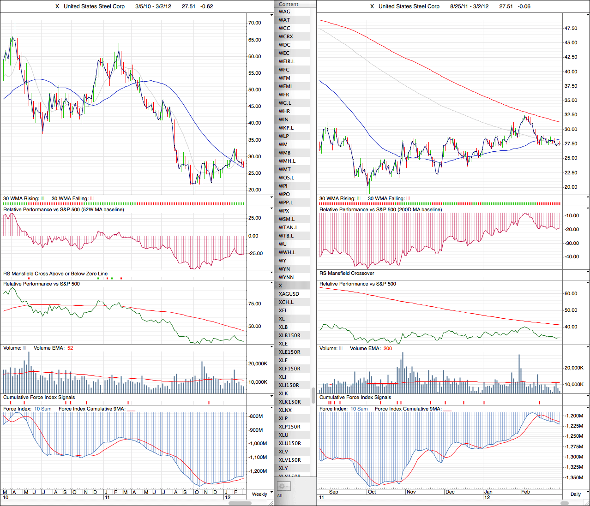This screenshot has width=590, height=506.
Task: Open weekly RS Mansfield Cross panel menu arrow
Action: point(271,273)
